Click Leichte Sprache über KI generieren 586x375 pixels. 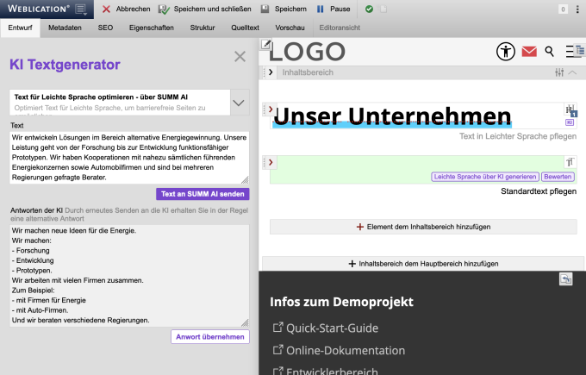(485, 177)
